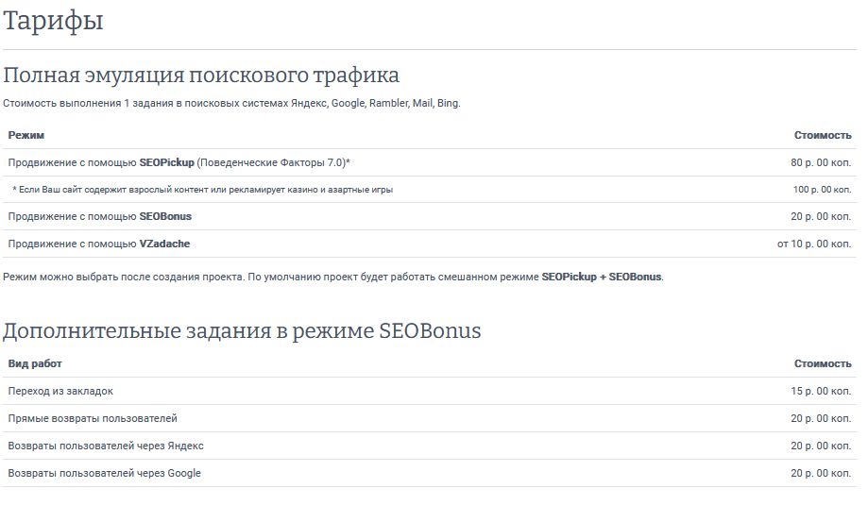
Task: Select "Дополнительные задания в режиме SEOBonus" heading
Action: point(242,331)
